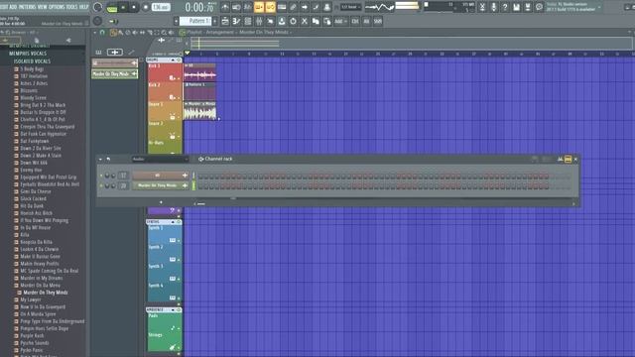This screenshot has width=635, height=357.
Task: Click the microphone recording icon
Action: (494, 7)
